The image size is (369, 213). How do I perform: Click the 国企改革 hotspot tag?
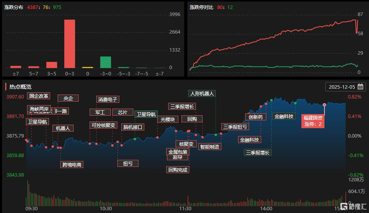[38, 96]
